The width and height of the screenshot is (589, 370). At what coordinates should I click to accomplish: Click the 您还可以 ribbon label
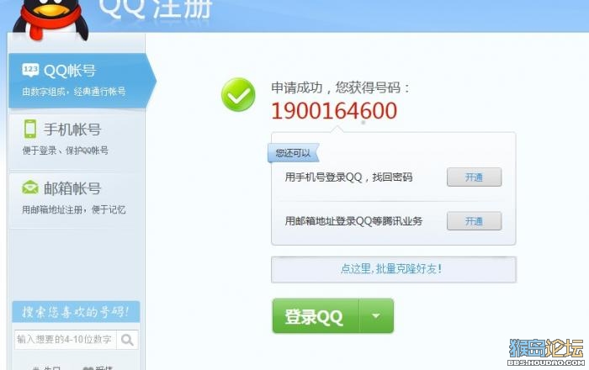tap(293, 153)
